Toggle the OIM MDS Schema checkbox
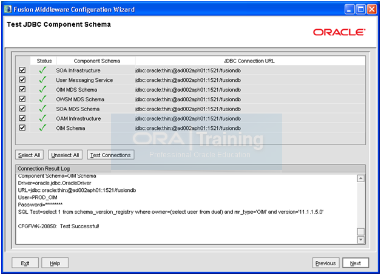The width and height of the screenshot is (381, 275). tap(22, 89)
